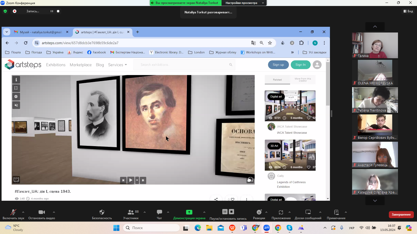Like the exhibition with the heart icon
Screen dimensions: 417x234
click(x=232, y=199)
